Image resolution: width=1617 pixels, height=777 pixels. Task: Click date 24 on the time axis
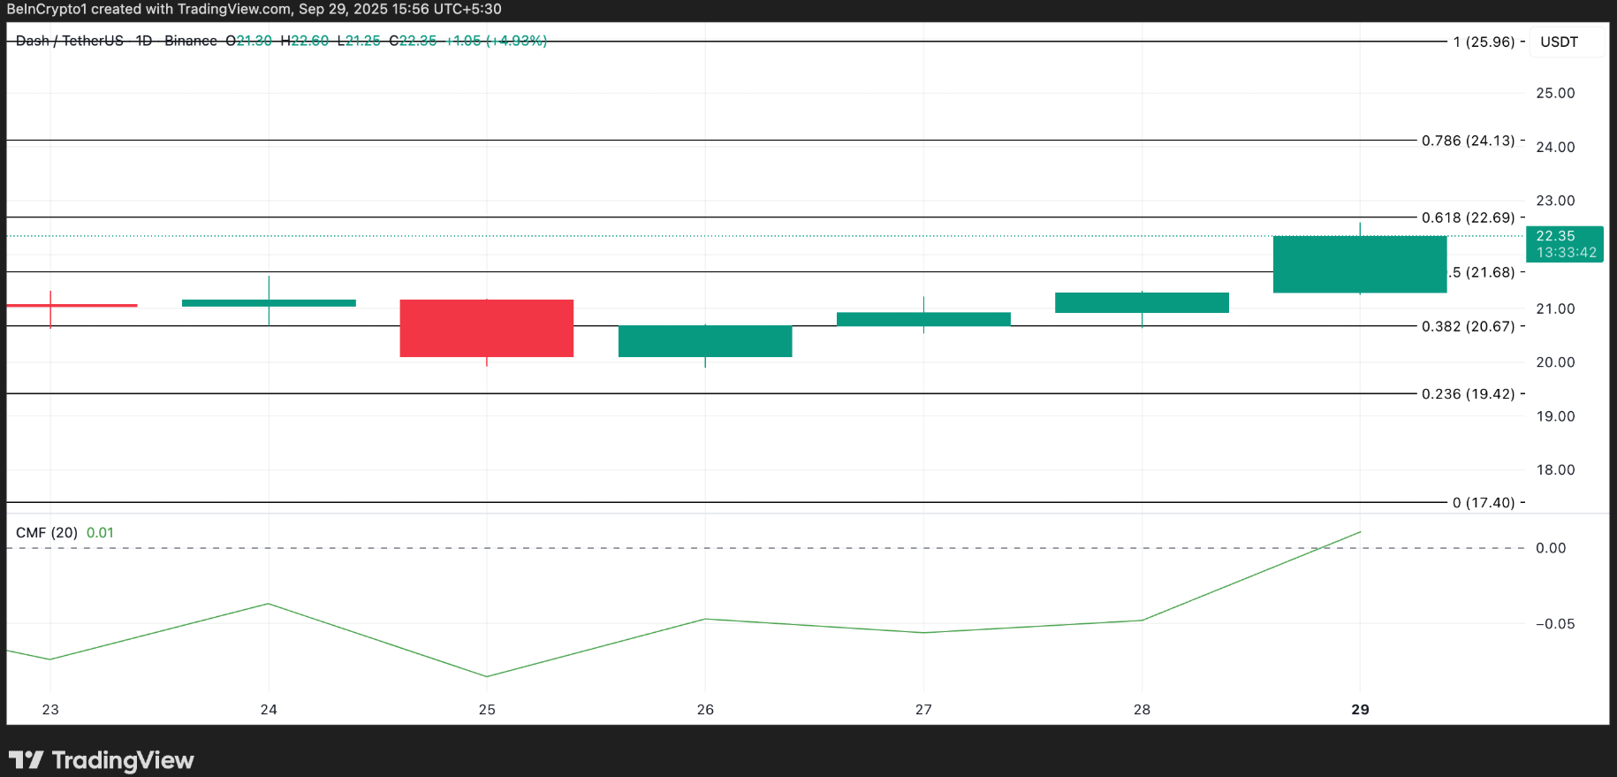[x=269, y=710]
